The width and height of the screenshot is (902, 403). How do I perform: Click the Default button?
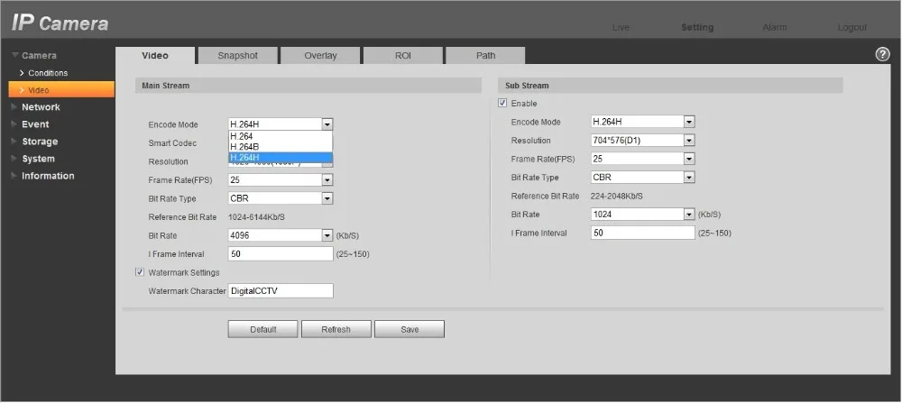(262, 329)
